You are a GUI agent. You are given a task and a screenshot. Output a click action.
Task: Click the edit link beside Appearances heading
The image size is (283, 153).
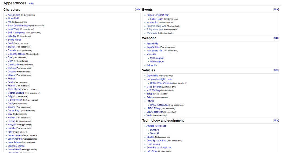point(31,4)
